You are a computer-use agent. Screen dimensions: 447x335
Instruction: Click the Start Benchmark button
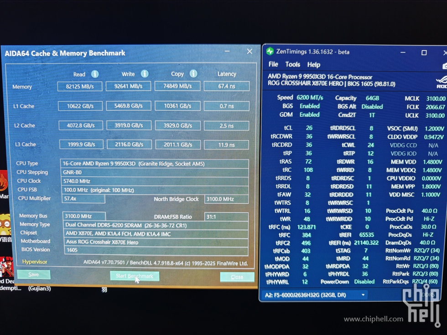(x=135, y=276)
